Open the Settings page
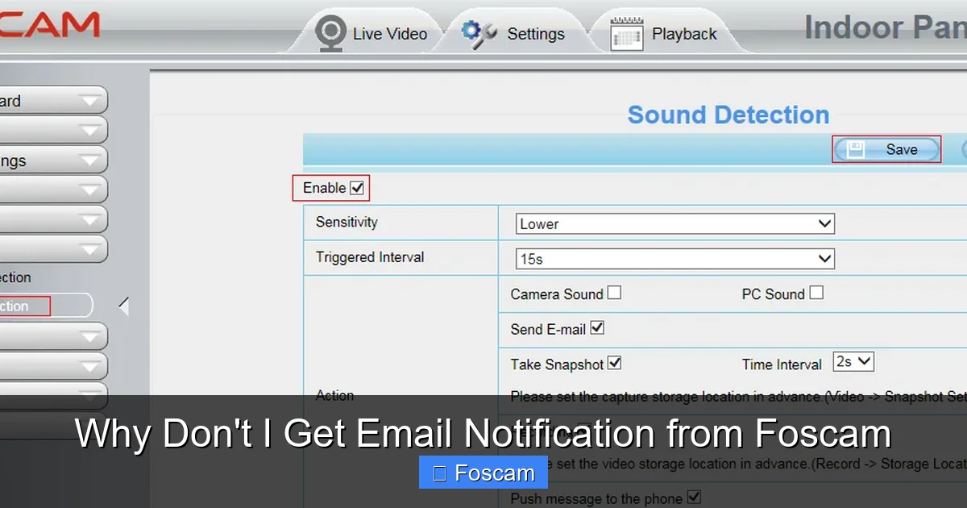The width and height of the screenshot is (967, 508). point(516,33)
